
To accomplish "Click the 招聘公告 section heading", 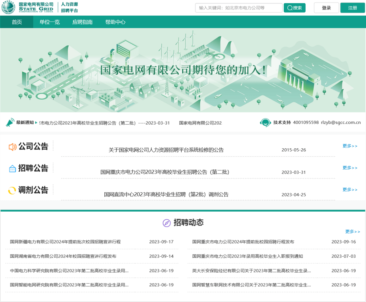I will coord(33,168).
